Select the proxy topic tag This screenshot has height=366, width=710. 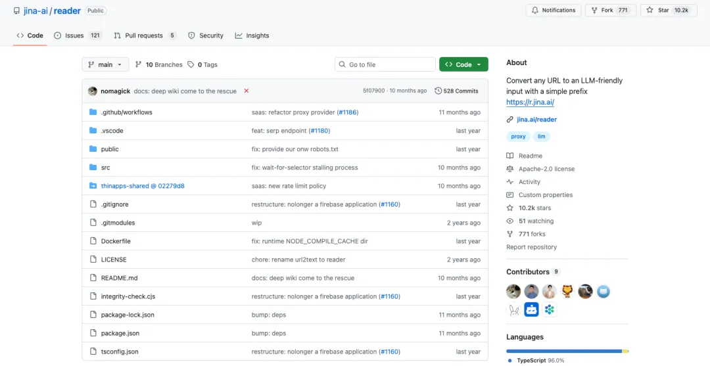click(x=519, y=137)
